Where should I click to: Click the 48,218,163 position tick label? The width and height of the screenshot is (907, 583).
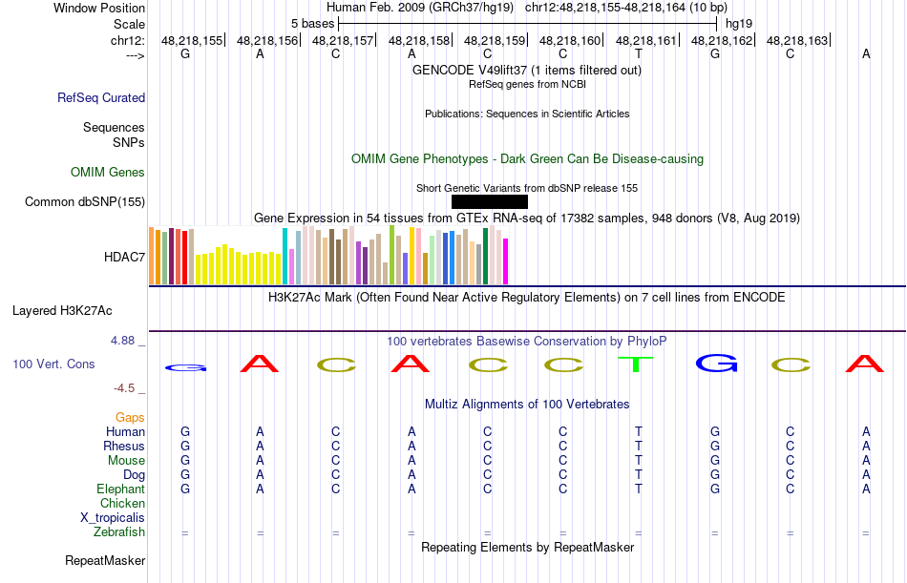(797, 40)
